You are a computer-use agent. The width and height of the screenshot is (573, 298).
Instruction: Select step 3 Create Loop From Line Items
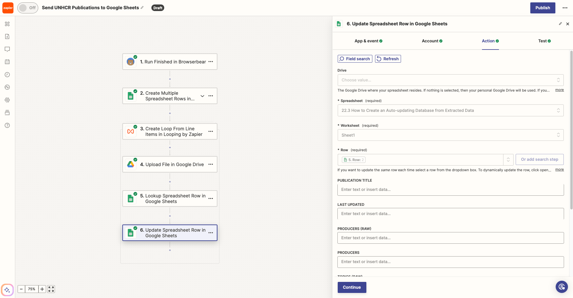pos(170,132)
